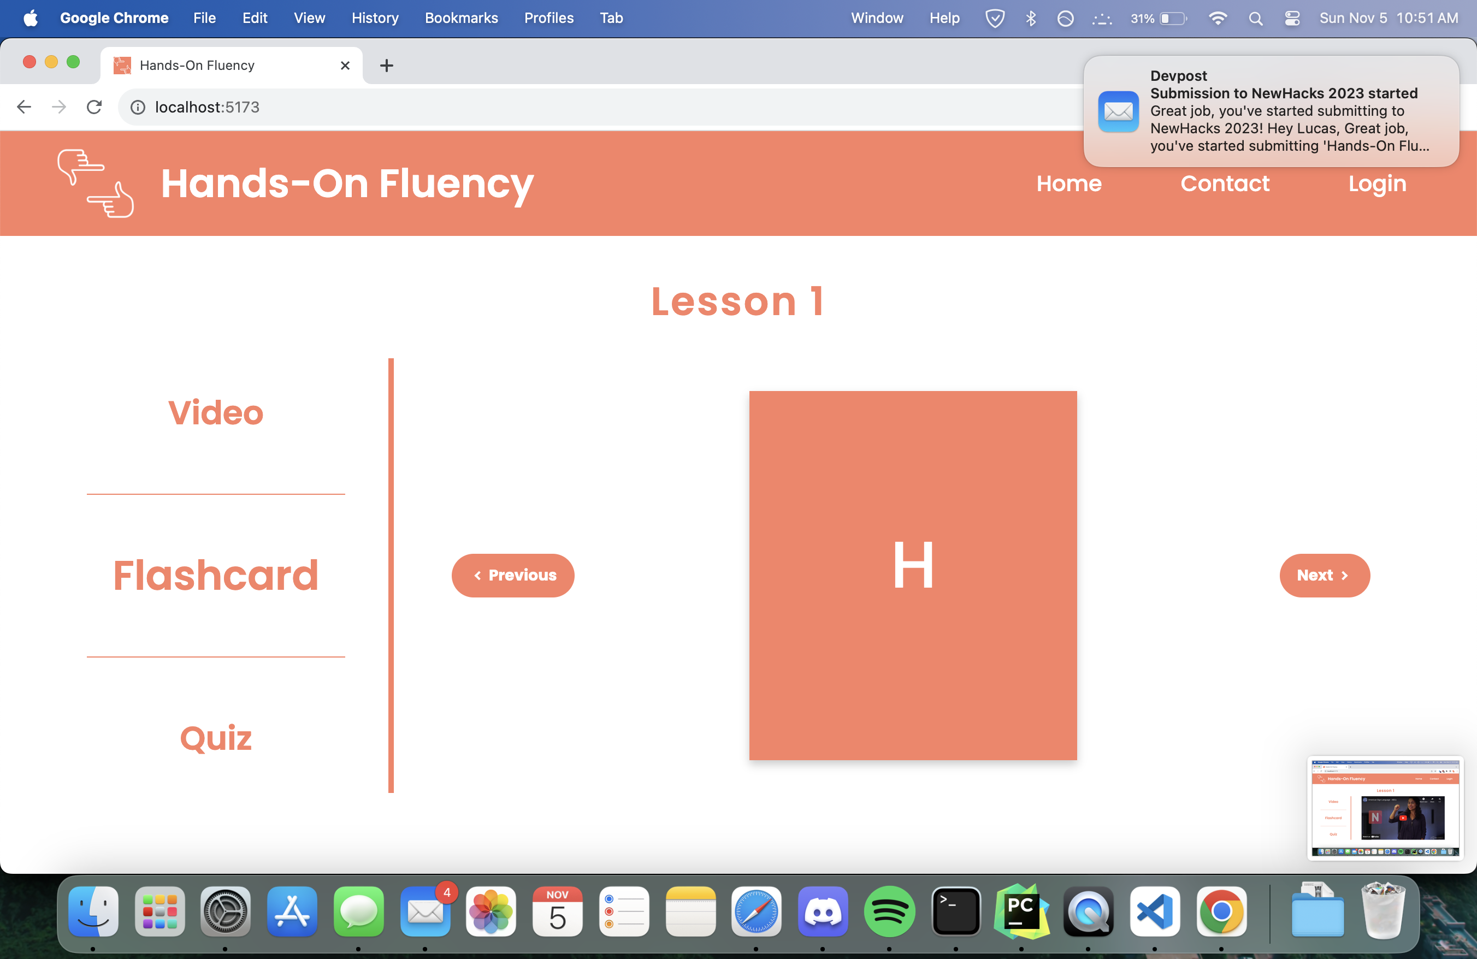Open Visual Studio Code from dock
The image size is (1477, 959).
coord(1154,911)
